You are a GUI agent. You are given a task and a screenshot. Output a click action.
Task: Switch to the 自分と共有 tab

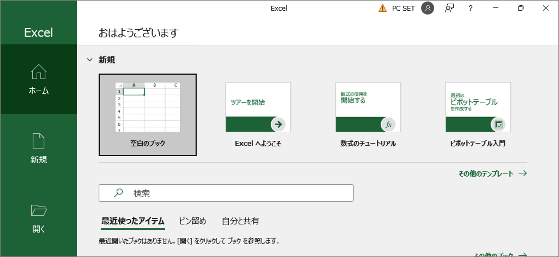tap(241, 221)
